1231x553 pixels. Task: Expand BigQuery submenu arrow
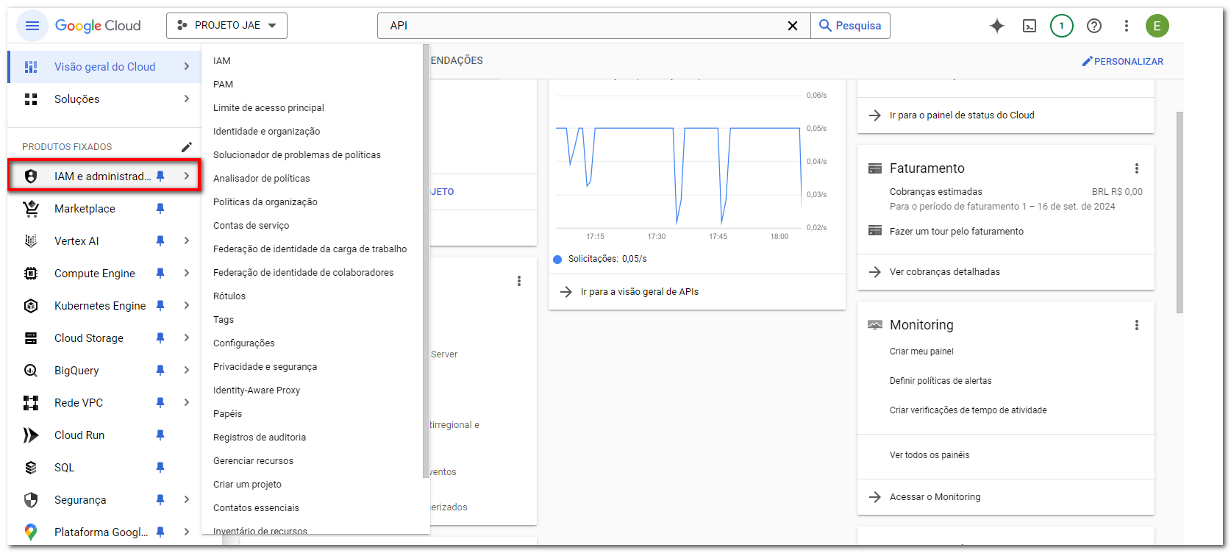[x=187, y=371]
